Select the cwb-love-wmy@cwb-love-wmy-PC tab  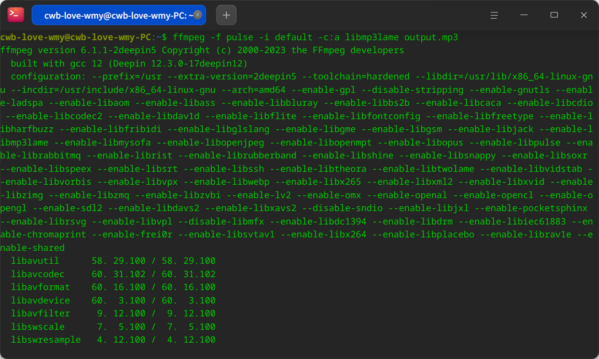119,15
